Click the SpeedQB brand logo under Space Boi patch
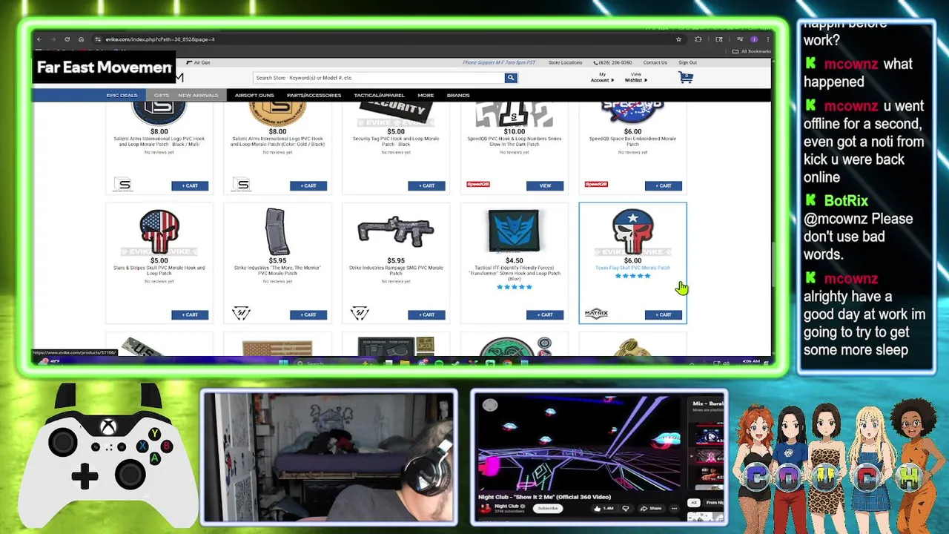This screenshot has height=534, width=949. [x=596, y=184]
